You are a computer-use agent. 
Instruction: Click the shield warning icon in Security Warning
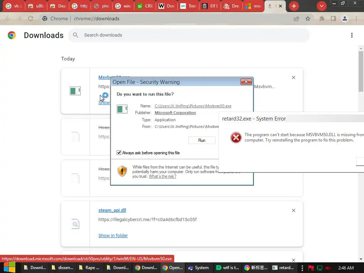point(122,171)
